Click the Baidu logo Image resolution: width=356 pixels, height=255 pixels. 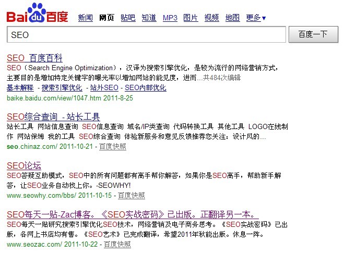pyautogui.click(x=38, y=13)
